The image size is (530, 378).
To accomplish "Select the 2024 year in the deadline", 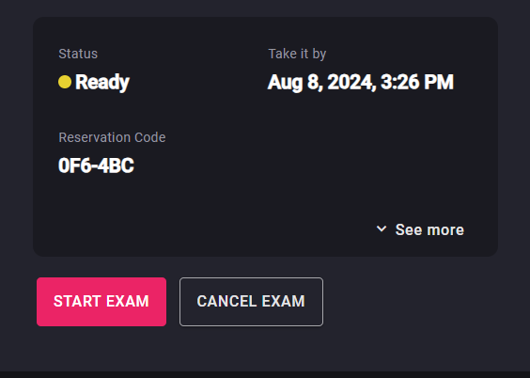I will [351, 82].
